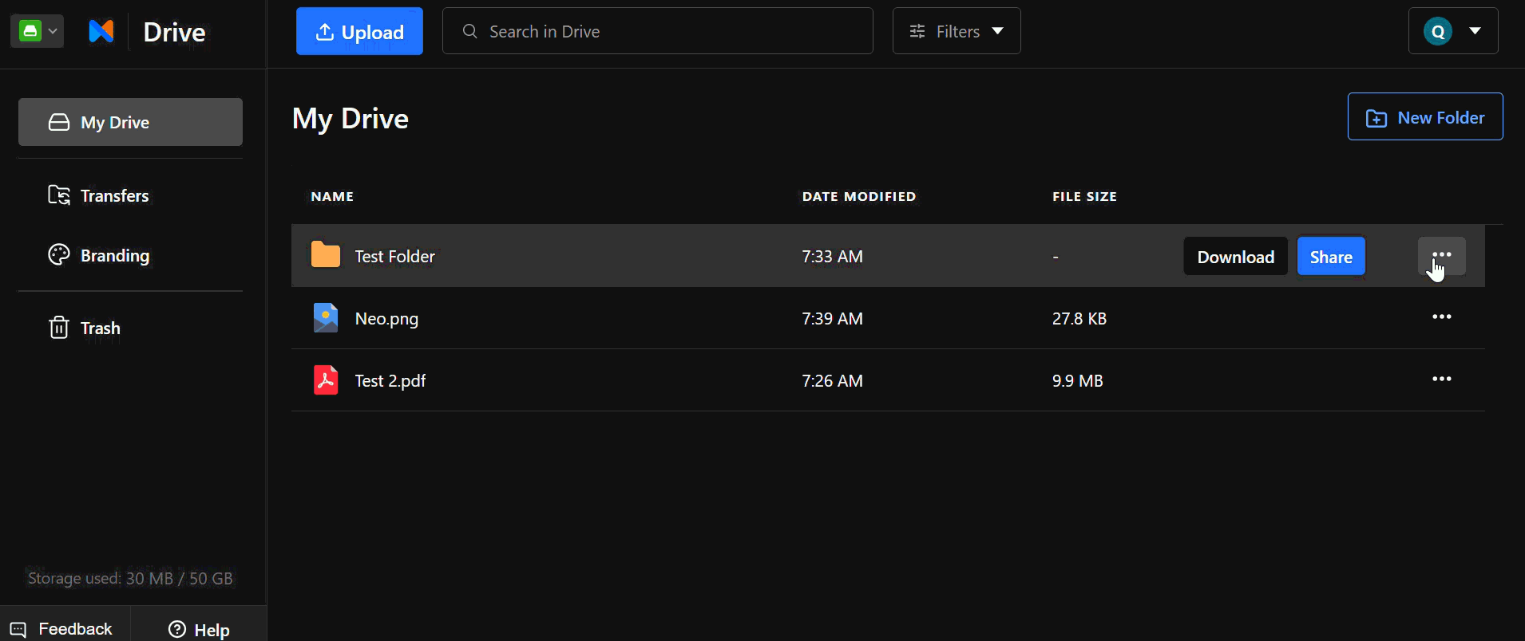
Task: Click the 7:39 AM modified time
Action: (x=832, y=318)
